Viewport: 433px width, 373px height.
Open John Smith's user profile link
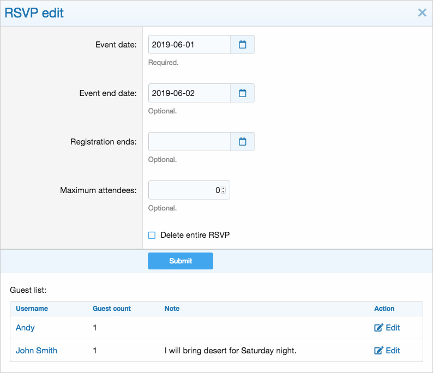(x=37, y=350)
